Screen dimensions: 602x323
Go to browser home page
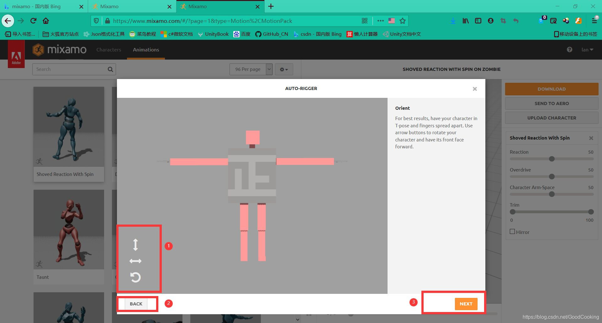(46, 21)
